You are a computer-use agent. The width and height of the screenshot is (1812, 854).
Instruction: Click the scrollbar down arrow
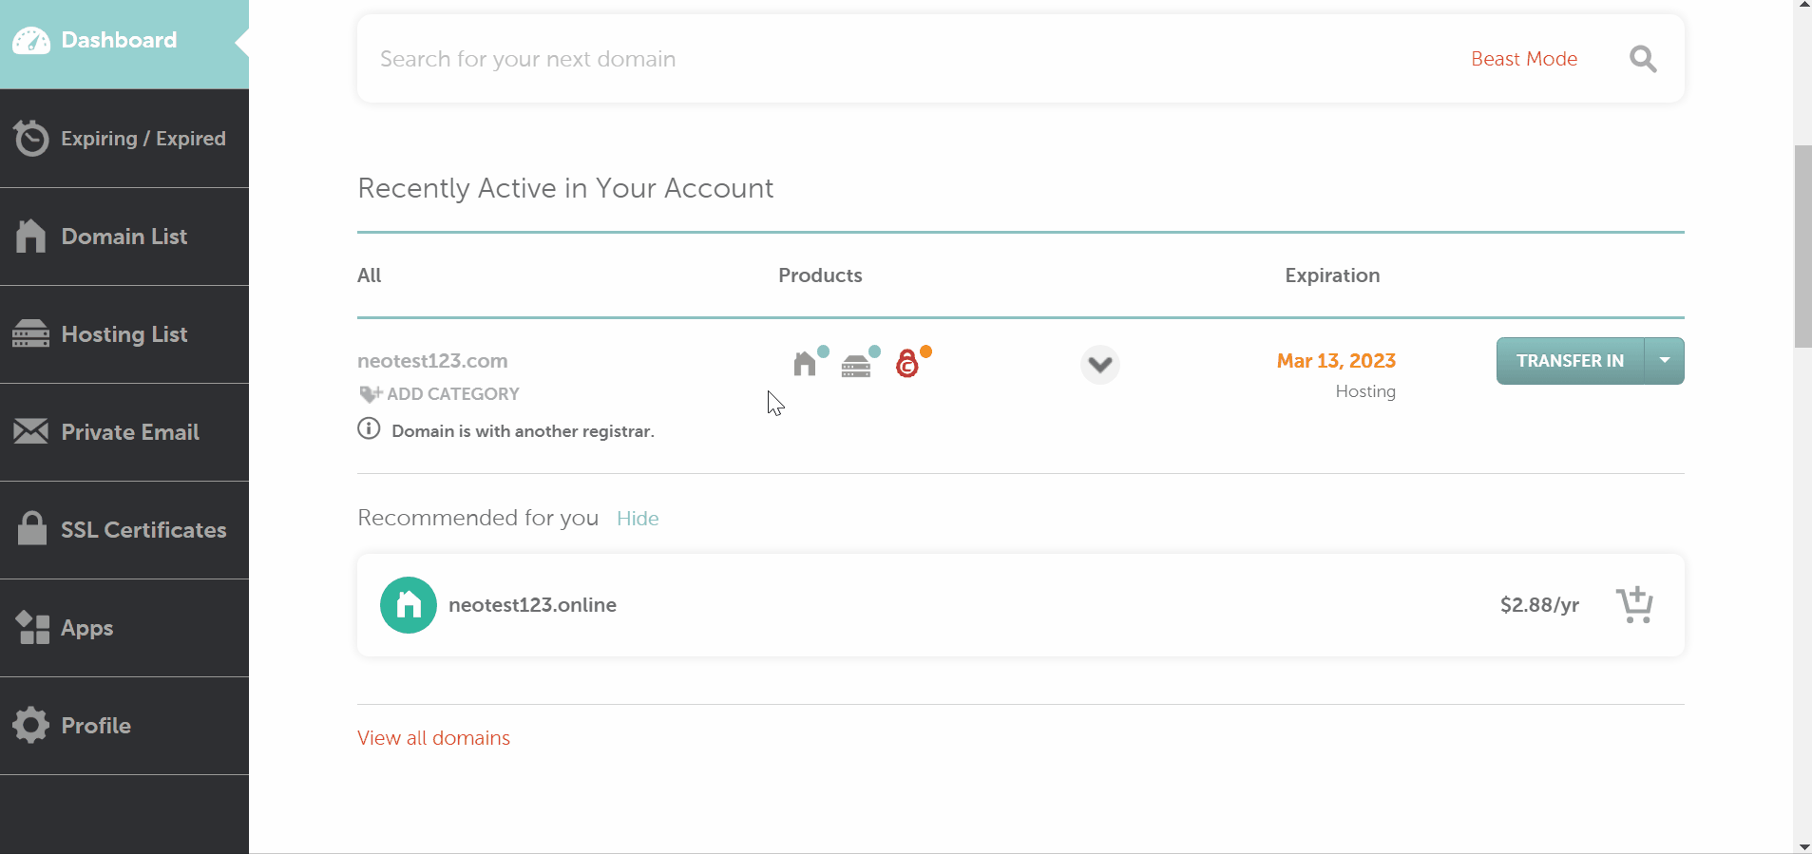click(1802, 845)
